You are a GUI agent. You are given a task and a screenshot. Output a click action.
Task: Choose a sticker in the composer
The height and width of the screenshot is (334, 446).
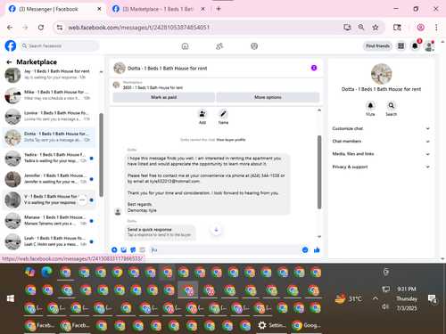pos(133,250)
